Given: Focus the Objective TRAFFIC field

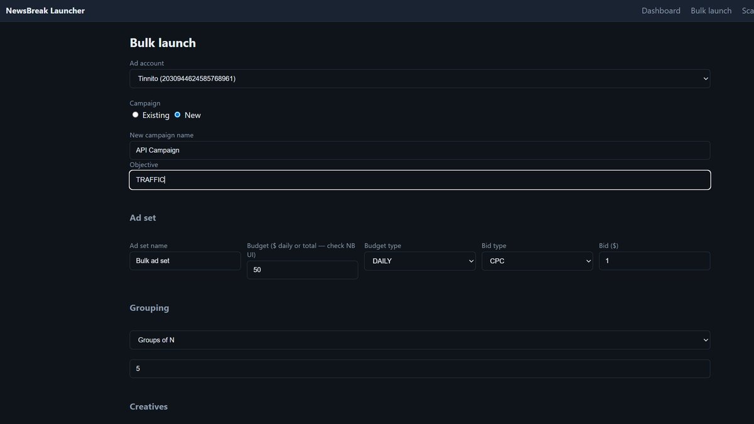Looking at the screenshot, I should 420,180.
